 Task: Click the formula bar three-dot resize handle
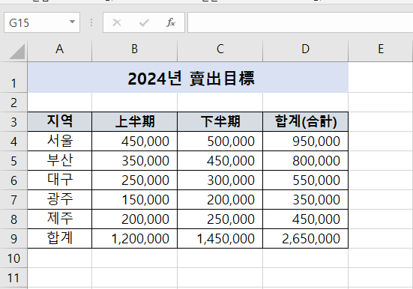point(91,22)
